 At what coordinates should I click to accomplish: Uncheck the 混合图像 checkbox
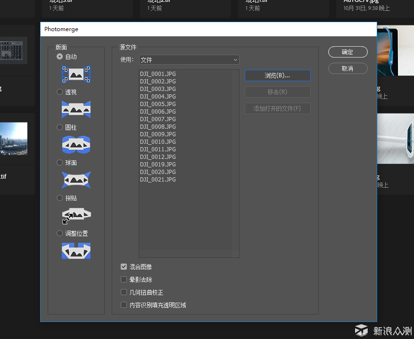pos(124,267)
